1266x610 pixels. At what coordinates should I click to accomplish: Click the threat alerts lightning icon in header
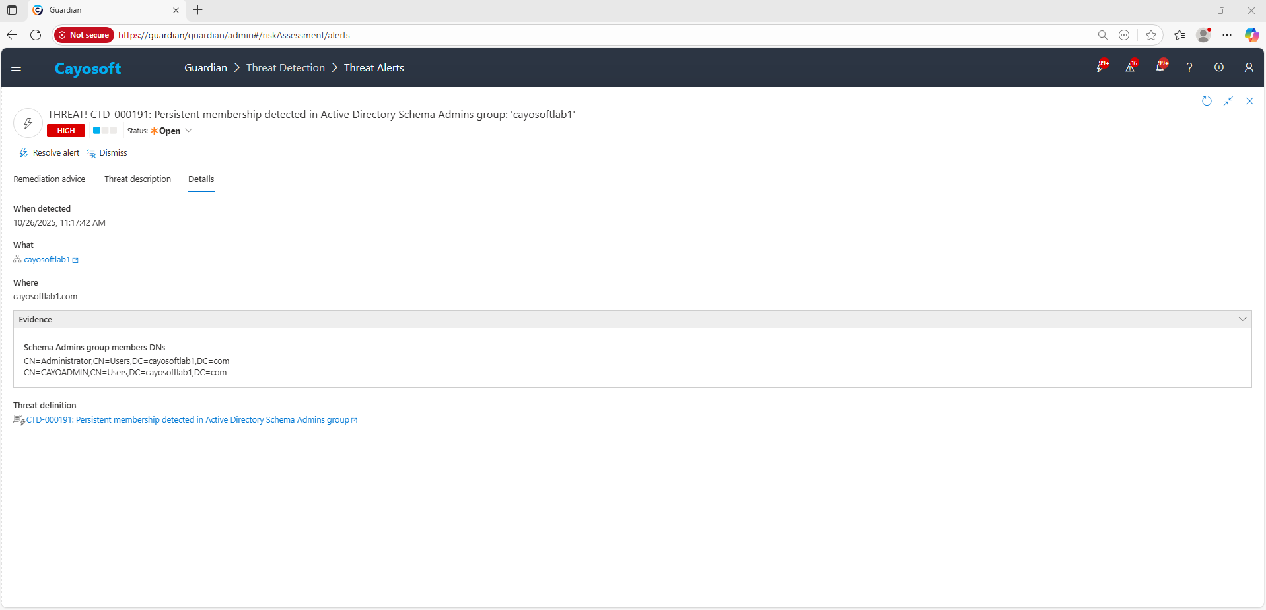tap(1100, 67)
